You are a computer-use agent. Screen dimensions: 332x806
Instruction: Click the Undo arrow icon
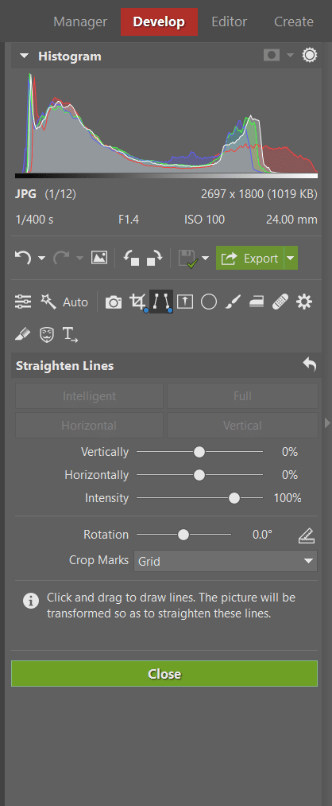coord(22,258)
